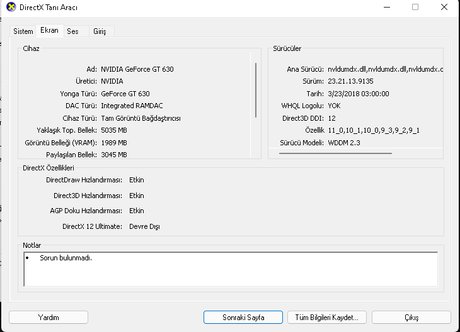
Task: Minimize the DirectX Tanı Aracı window
Action: pyautogui.click(x=387, y=7)
